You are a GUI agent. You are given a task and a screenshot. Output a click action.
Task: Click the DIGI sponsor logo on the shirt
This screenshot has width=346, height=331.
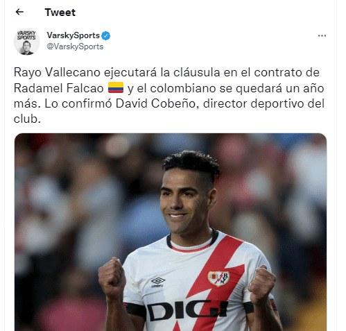(187, 311)
